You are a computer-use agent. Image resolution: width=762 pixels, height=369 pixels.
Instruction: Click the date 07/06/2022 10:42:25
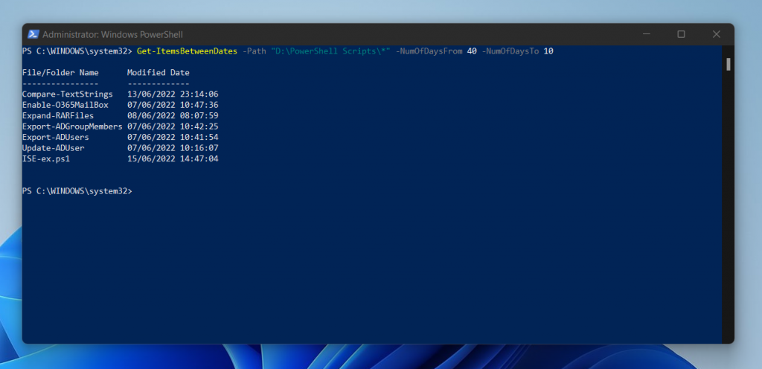point(173,126)
